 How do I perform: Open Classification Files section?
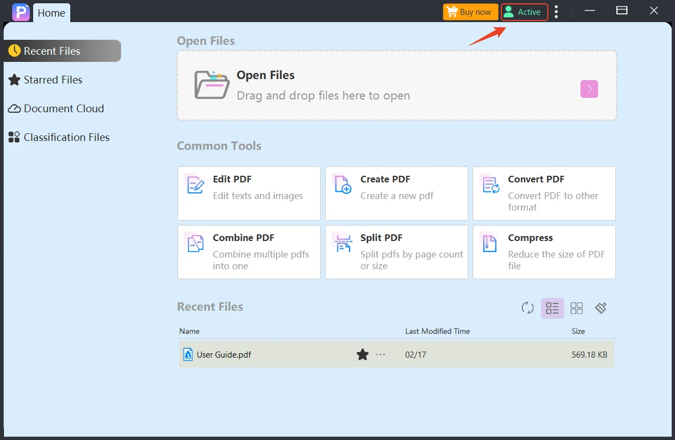59,137
